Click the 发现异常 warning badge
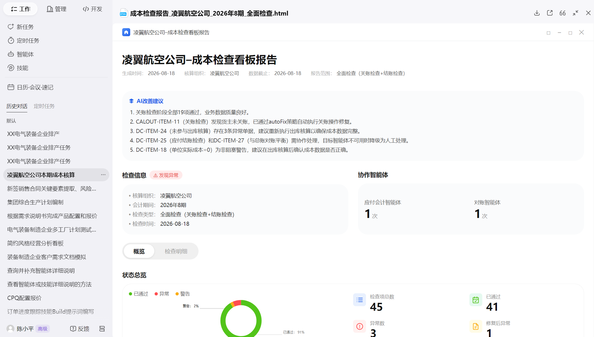 [x=166, y=175]
